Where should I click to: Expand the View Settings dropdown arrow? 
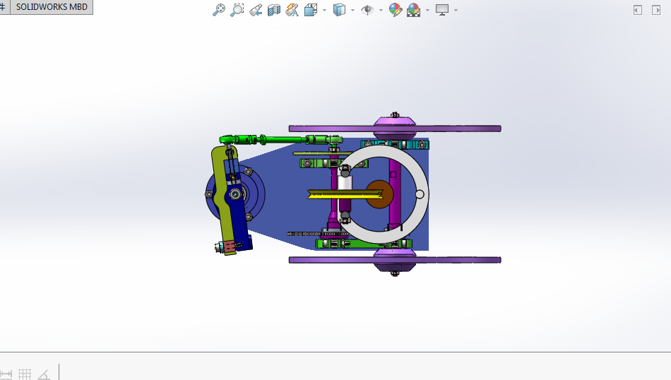(456, 10)
